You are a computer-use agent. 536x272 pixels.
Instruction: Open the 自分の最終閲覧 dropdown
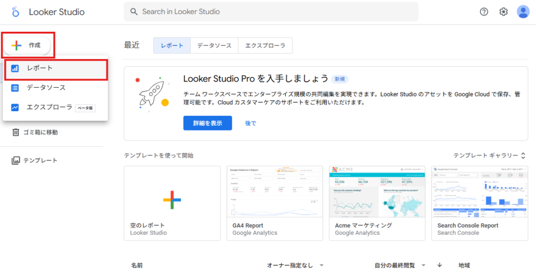(x=400, y=265)
